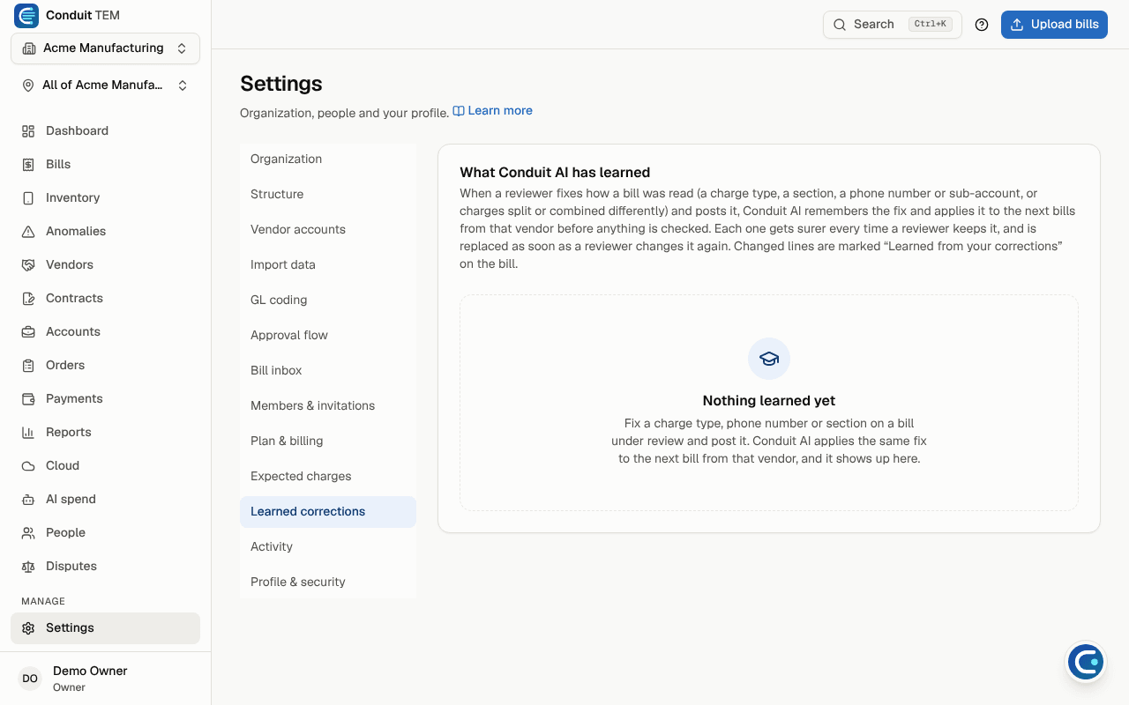Click the Disputes scales icon
Image resolution: width=1129 pixels, height=705 pixels.
tap(28, 566)
